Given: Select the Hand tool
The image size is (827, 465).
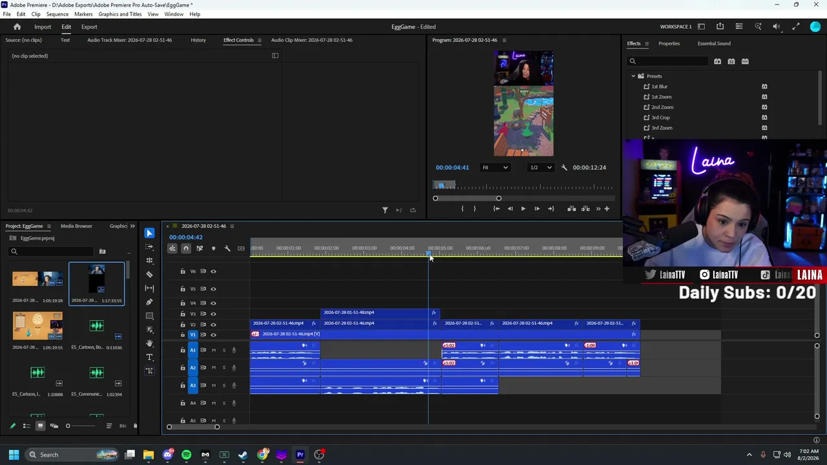Looking at the screenshot, I should pos(149,343).
